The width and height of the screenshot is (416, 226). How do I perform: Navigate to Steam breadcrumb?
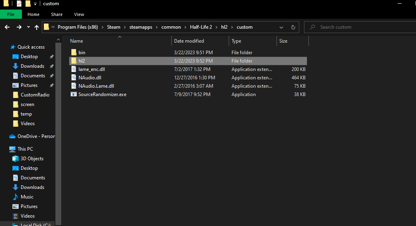[114, 27]
